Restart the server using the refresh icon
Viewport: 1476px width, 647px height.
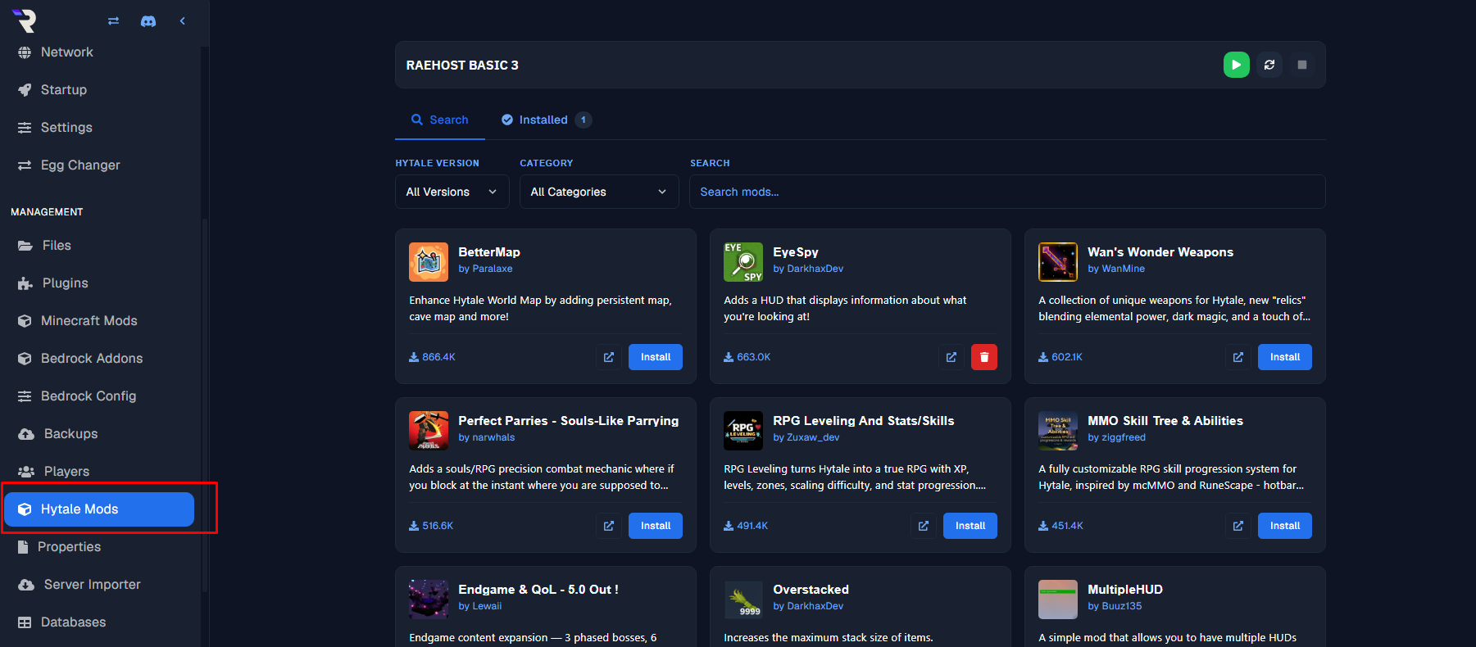[x=1269, y=65]
